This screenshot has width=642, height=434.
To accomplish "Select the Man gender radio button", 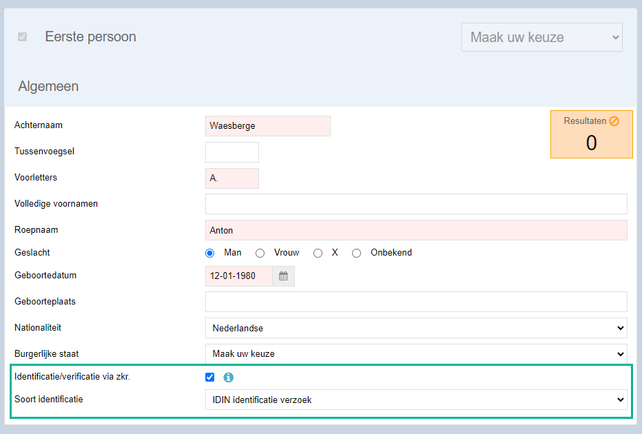I will tap(209, 253).
